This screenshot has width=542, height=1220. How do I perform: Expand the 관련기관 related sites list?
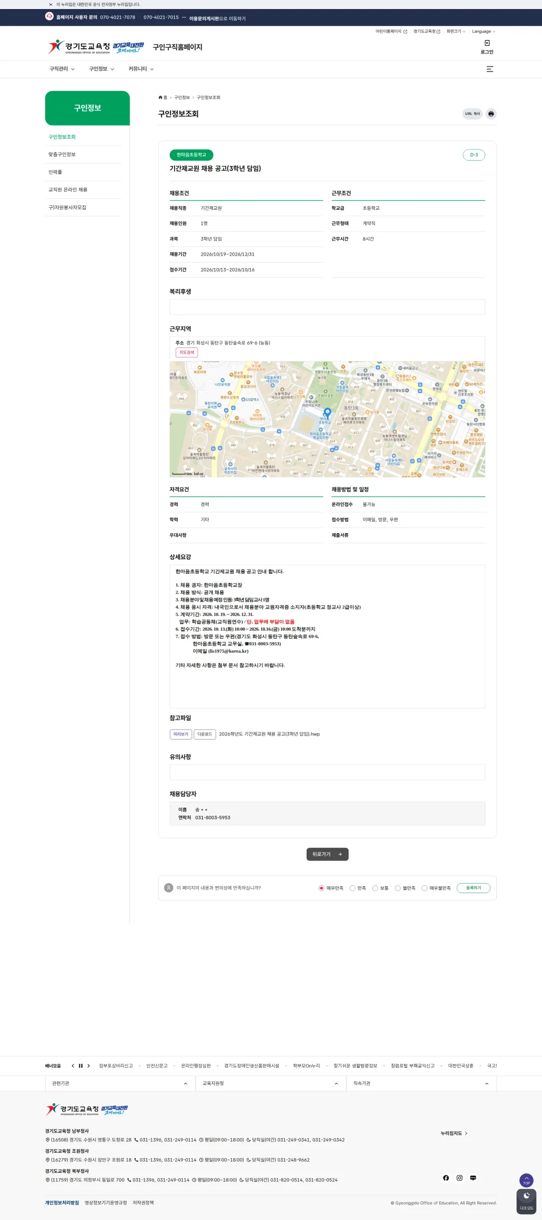tap(120, 1083)
